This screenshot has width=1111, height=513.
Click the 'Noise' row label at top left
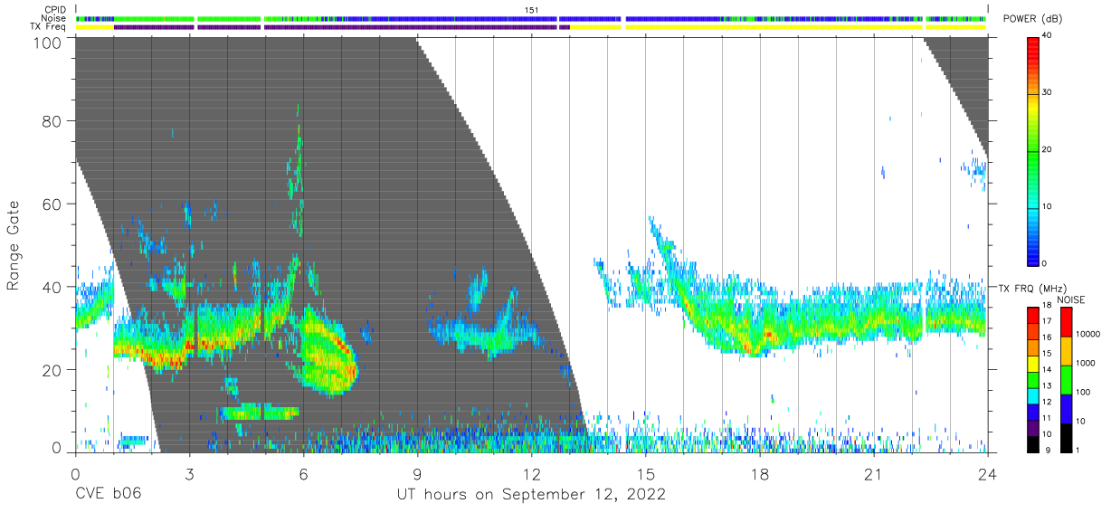[x=55, y=18]
